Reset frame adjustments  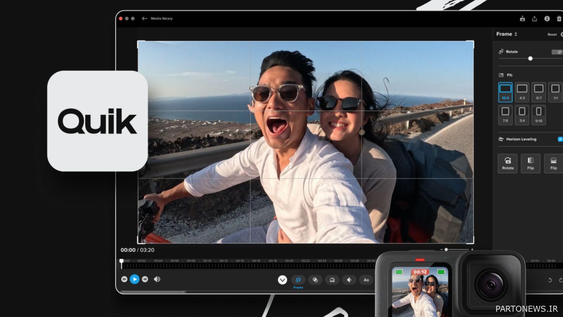552,35
